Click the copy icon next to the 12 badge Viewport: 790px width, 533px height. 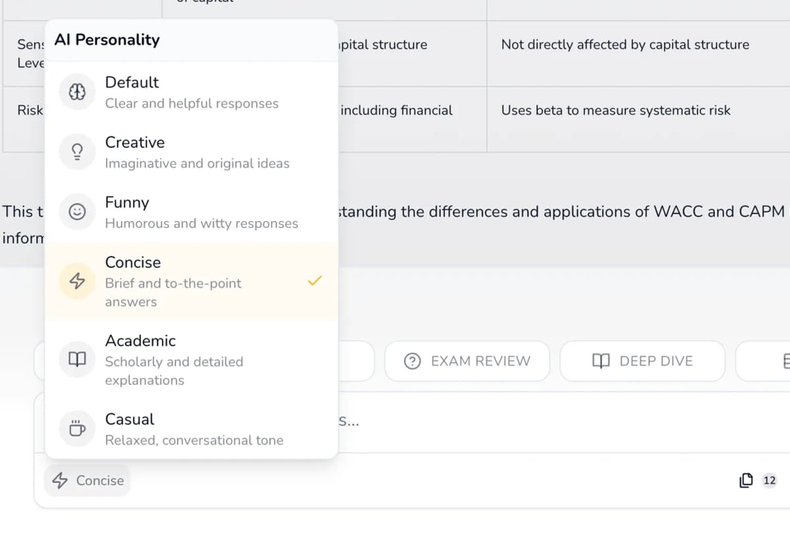pos(746,480)
